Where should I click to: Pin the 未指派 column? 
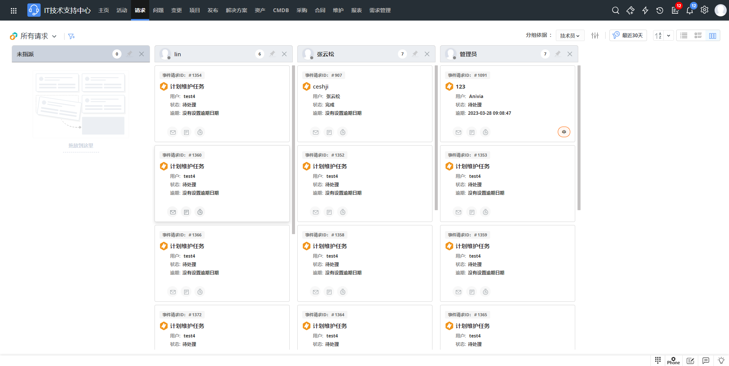coord(129,54)
